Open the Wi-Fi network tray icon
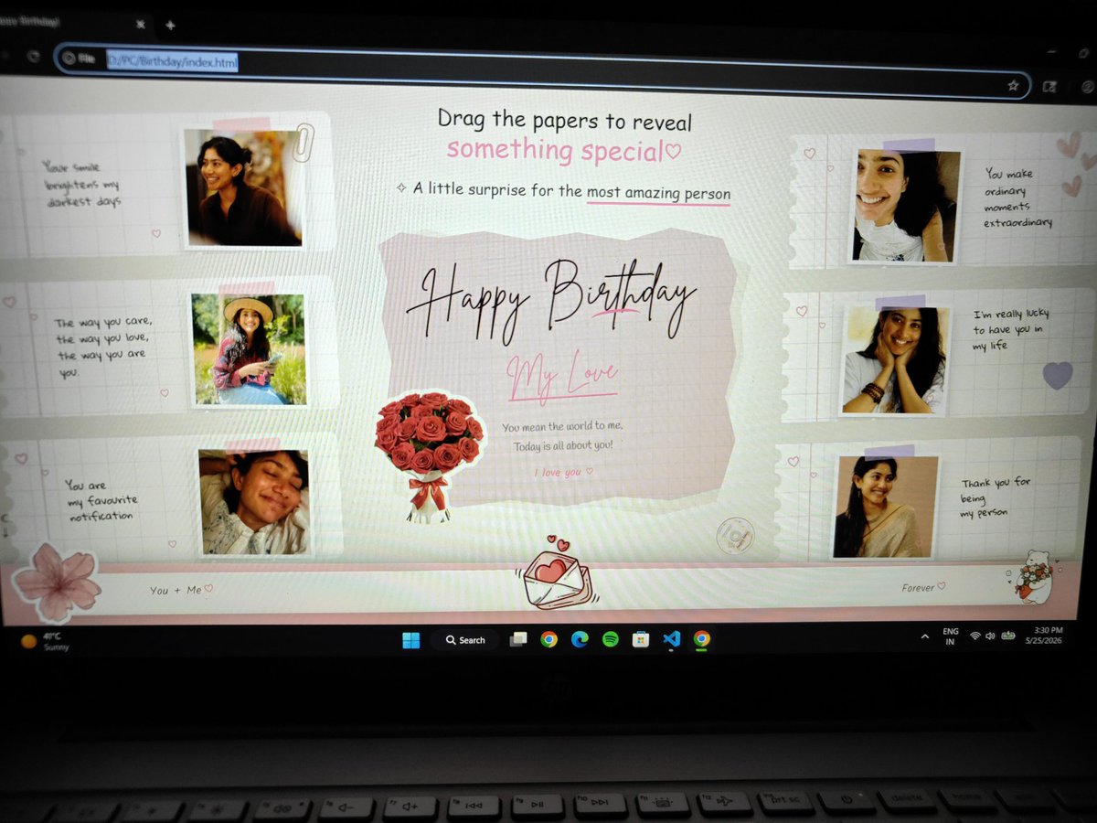The image size is (1097, 823). (x=975, y=635)
